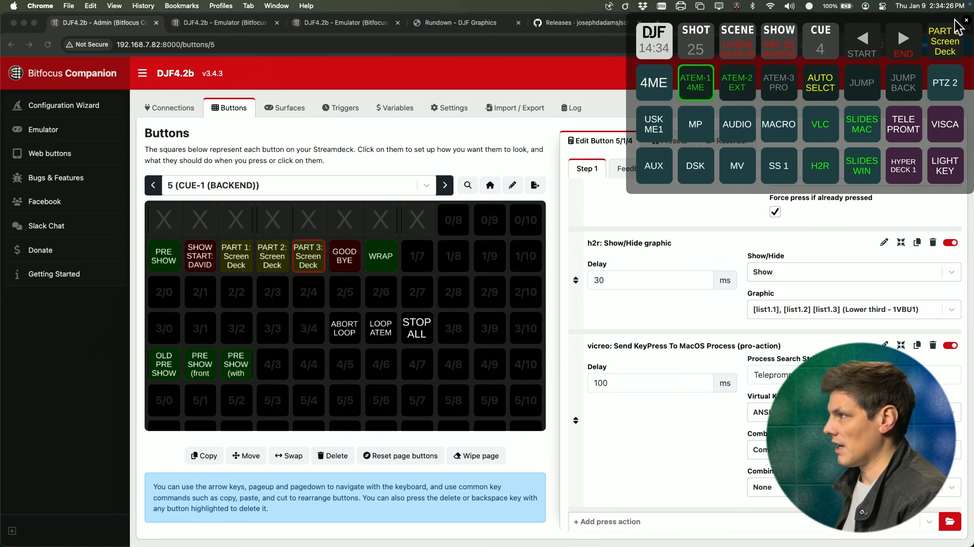Click the Move button below grid
This screenshot has height=547, width=974.
coord(246,456)
